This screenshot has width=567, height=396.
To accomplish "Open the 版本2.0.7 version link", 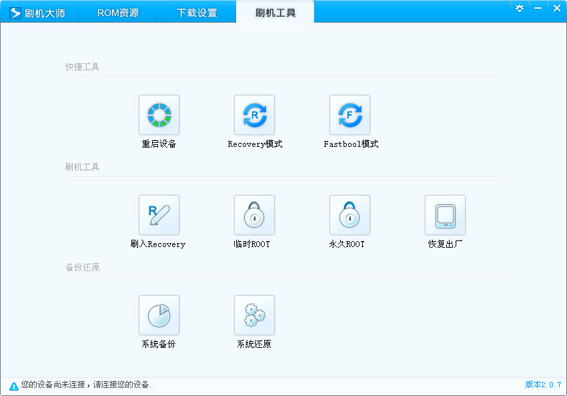I will pyautogui.click(x=544, y=385).
